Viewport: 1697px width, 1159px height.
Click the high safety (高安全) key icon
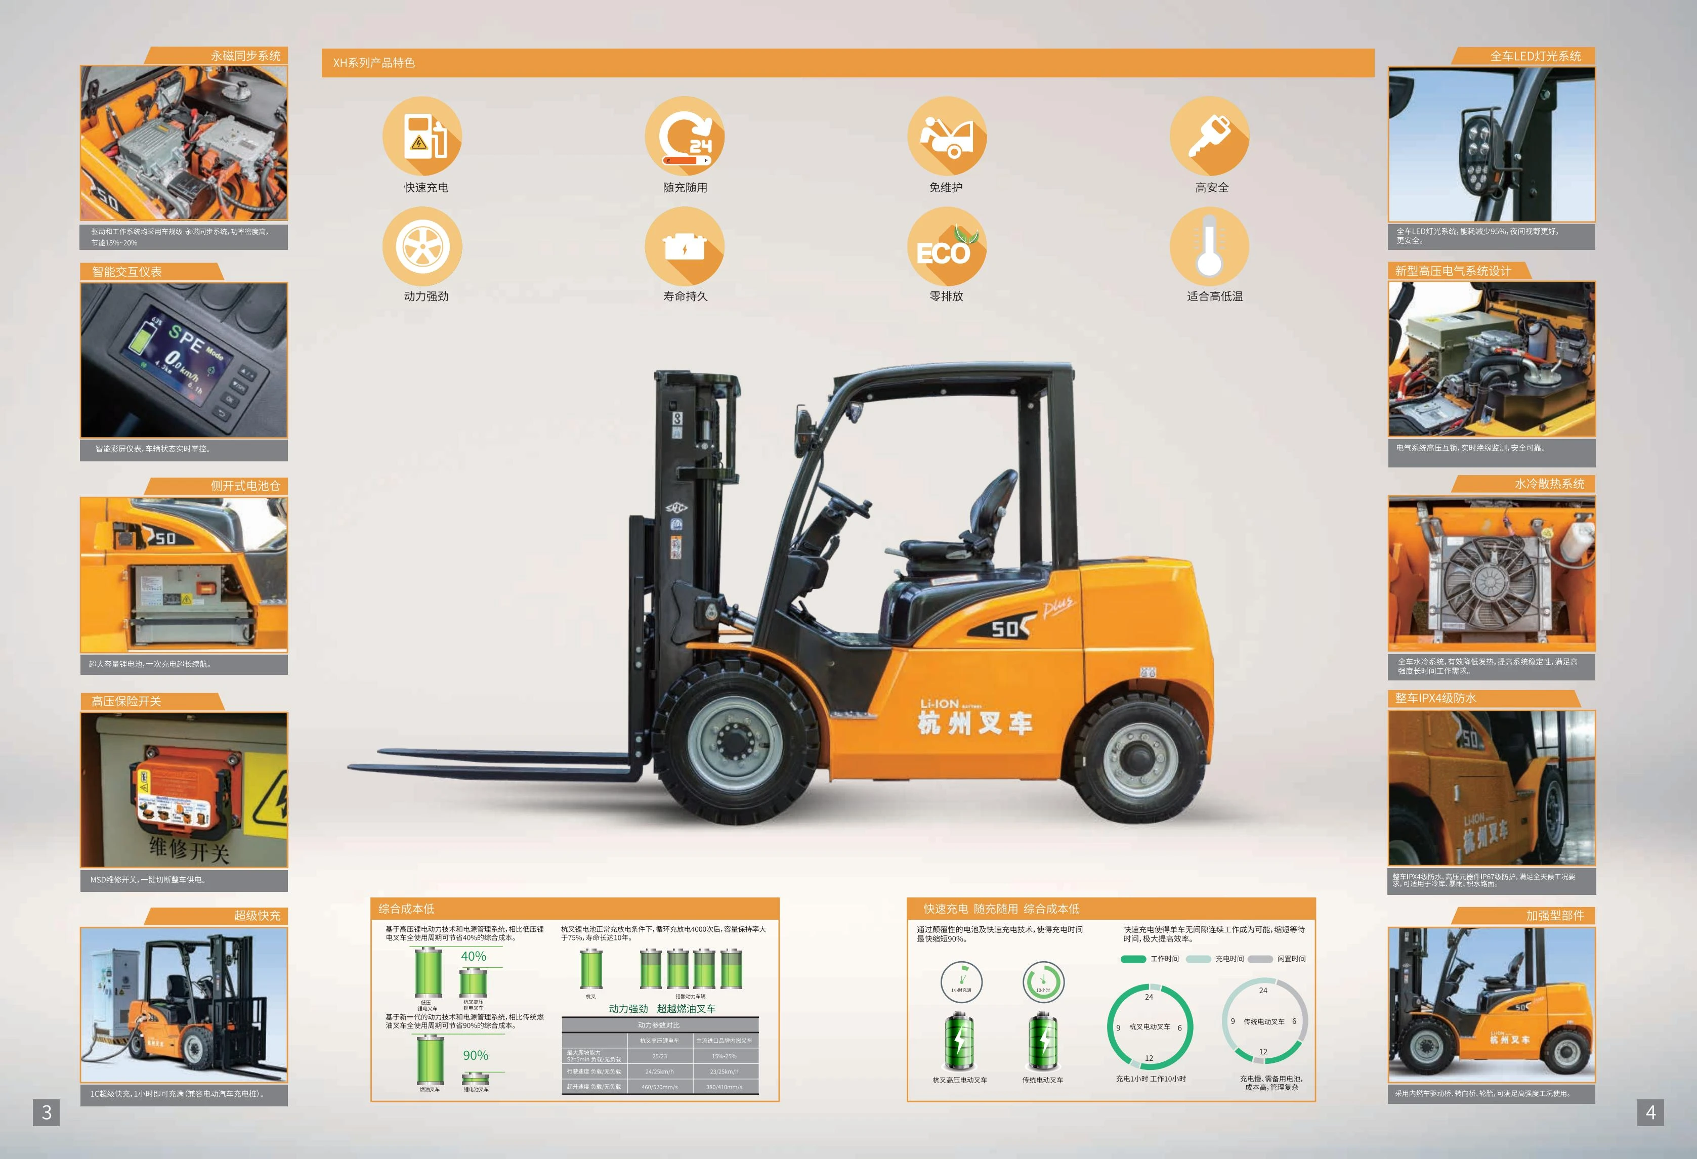[x=1209, y=136]
